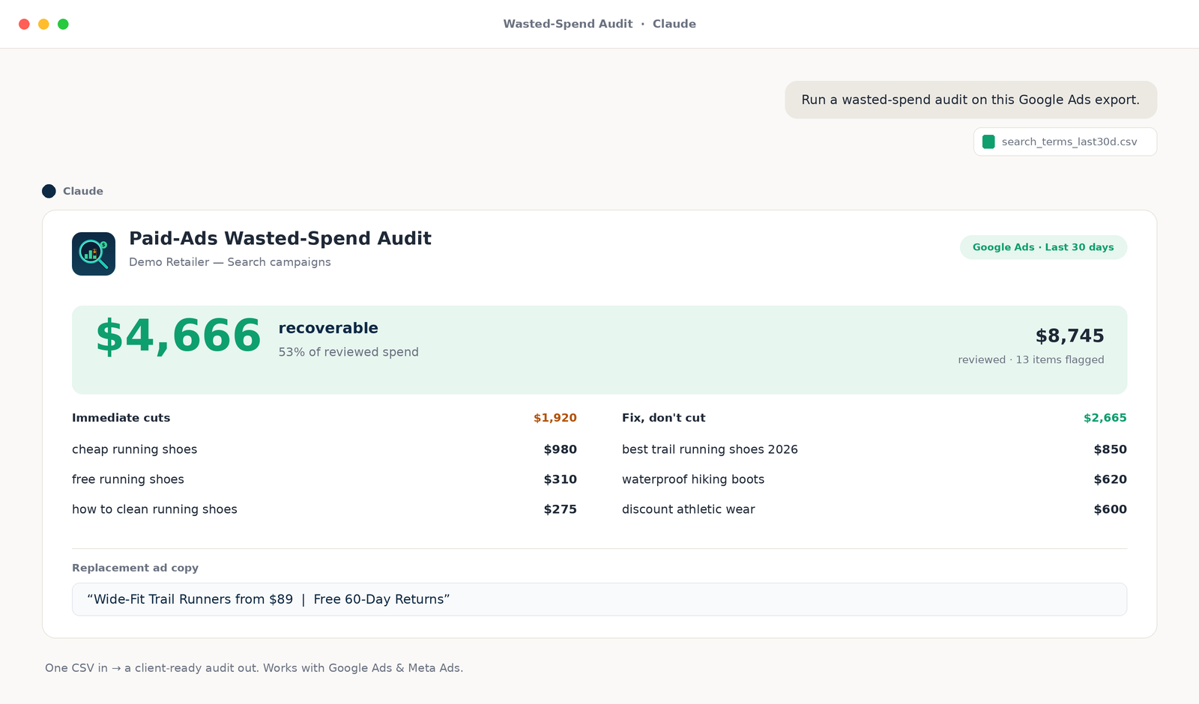
Task: Click the "waterproof hiking boots" row
Action: coord(875,479)
